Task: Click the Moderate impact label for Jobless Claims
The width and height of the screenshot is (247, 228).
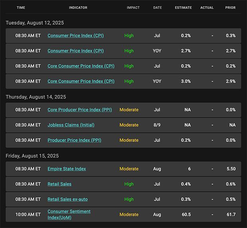Action: pos(129,125)
